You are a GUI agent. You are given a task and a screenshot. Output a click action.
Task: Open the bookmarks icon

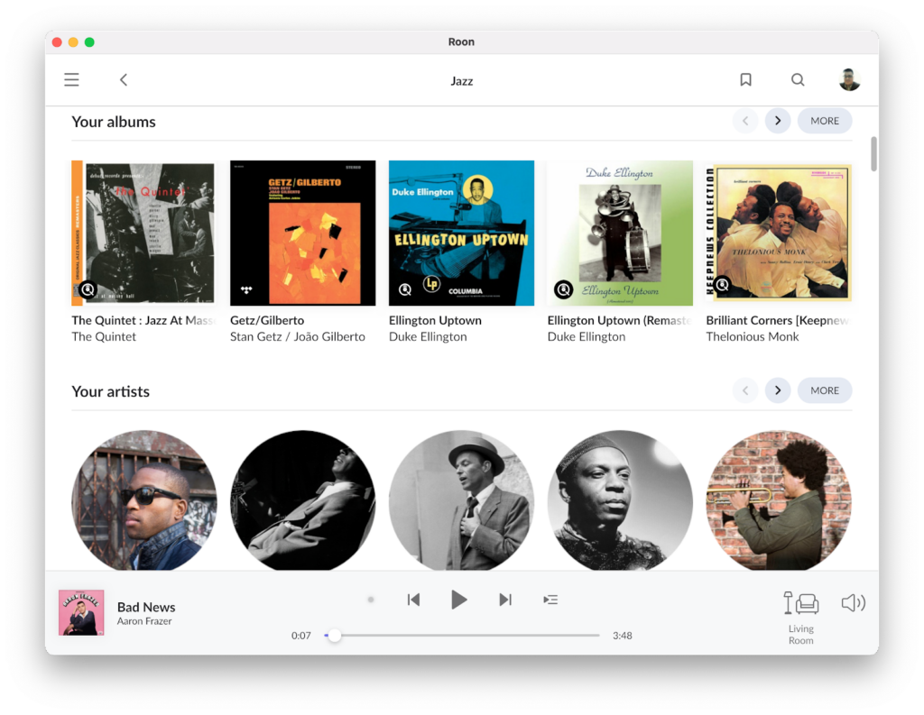(x=745, y=79)
